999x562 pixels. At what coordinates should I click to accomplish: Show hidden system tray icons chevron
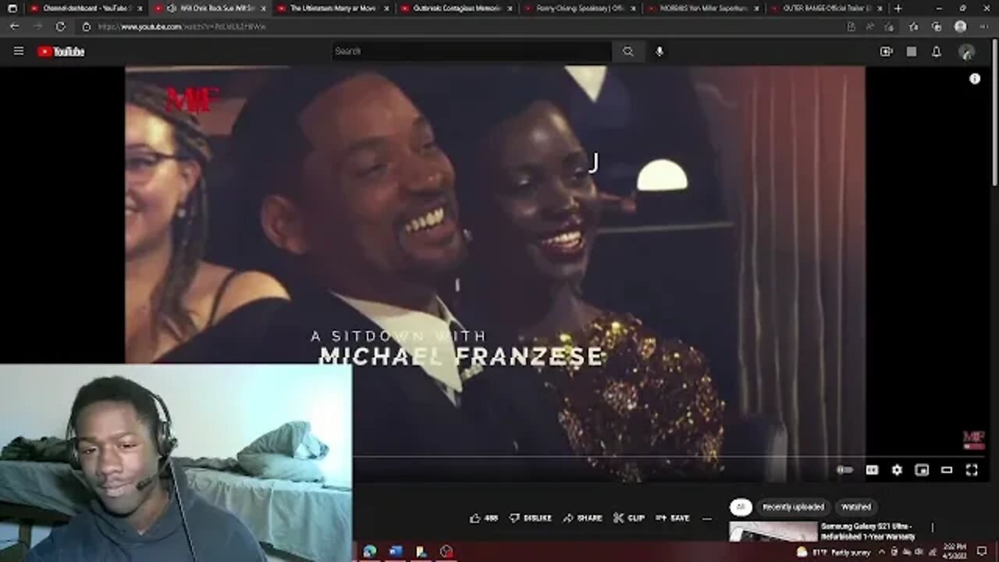click(881, 551)
